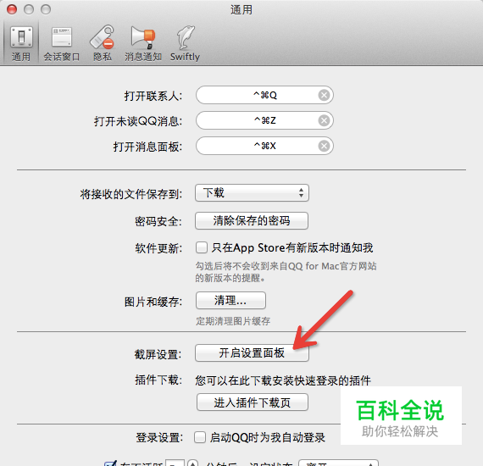483x466 pixels.
Task: Clear the 打开联系人 shortcut with its X
Action: tap(324, 95)
